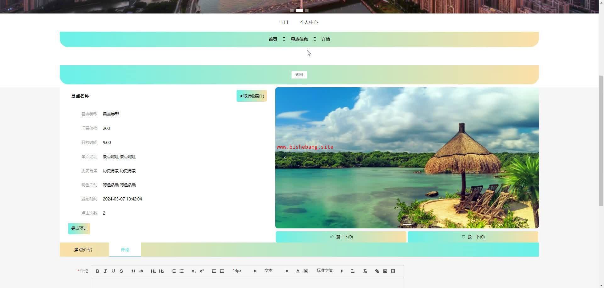The height and width of the screenshot is (288, 604).
Task: Pick a text background highlight color
Action: (x=306, y=271)
